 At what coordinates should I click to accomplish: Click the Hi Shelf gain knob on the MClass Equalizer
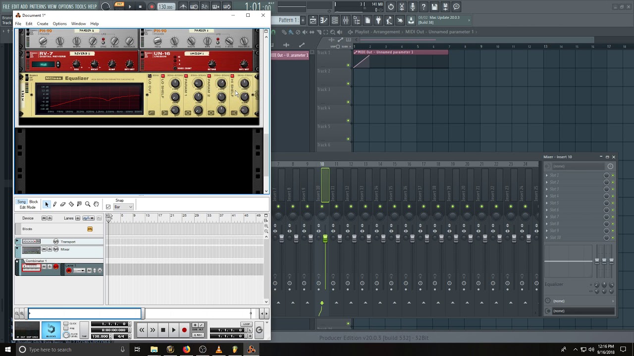(244, 97)
